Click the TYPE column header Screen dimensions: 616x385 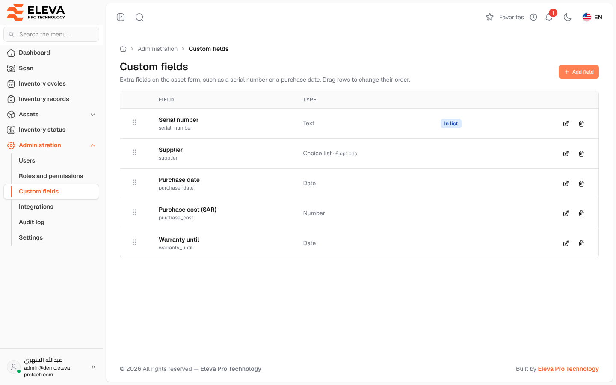pyautogui.click(x=310, y=100)
